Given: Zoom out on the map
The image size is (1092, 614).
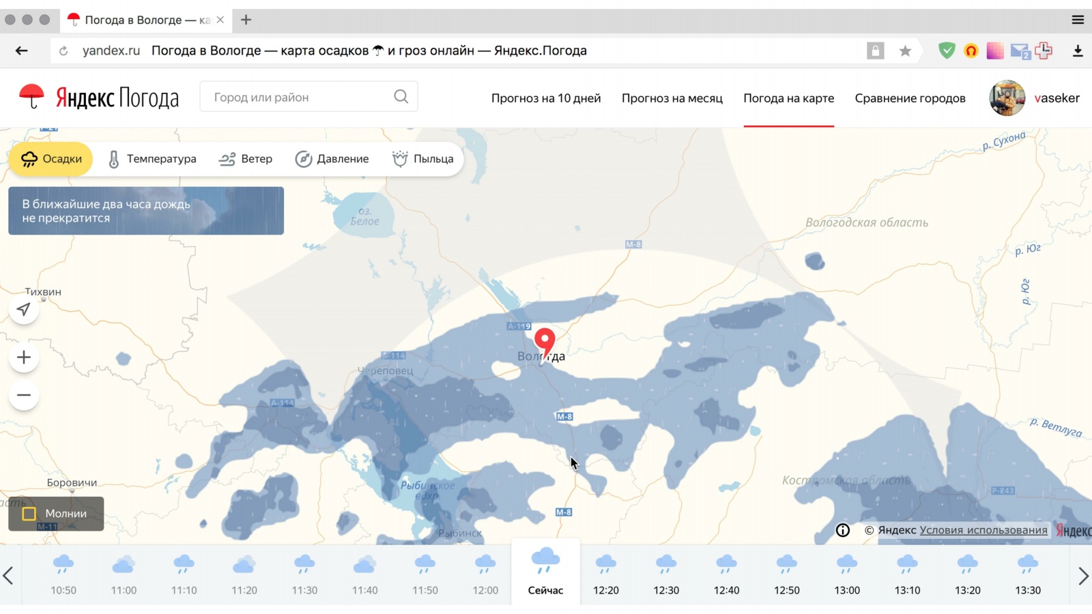Looking at the screenshot, I should pyautogui.click(x=24, y=395).
